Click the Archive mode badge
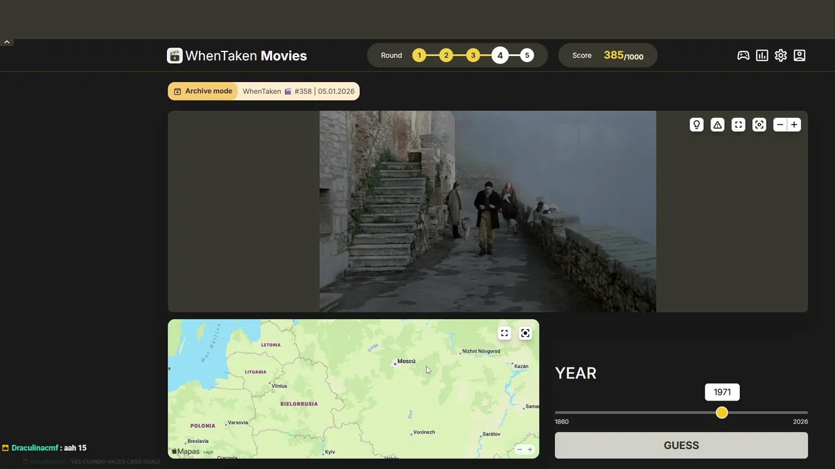The width and height of the screenshot is (835, 469). (x=202, y=91)
